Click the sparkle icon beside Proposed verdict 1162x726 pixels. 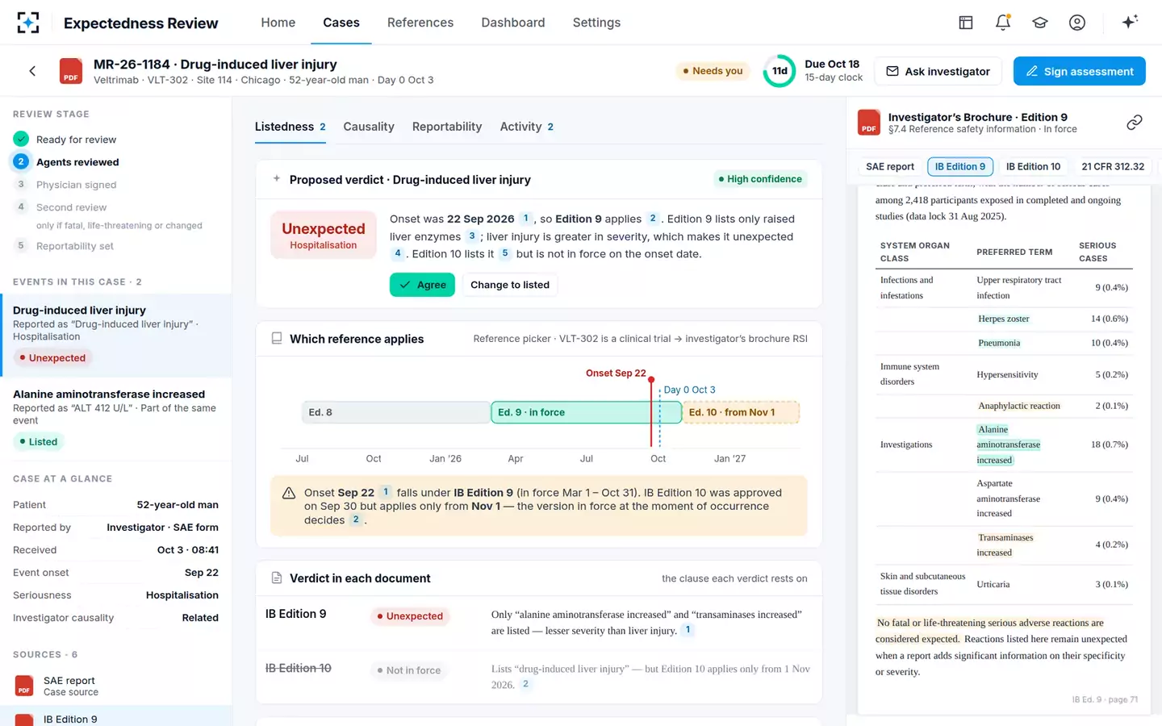[x=277, y=179]
